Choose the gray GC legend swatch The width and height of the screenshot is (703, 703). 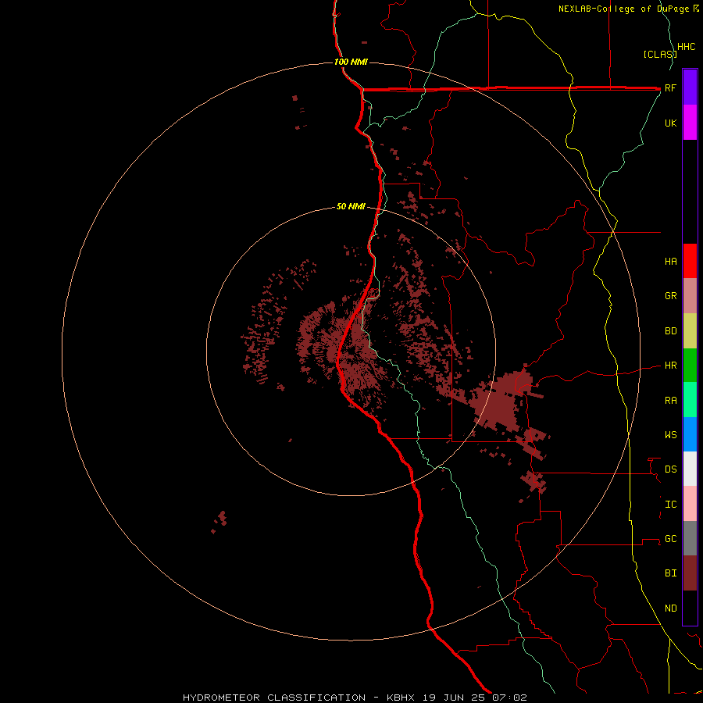[x=690, y=538]
